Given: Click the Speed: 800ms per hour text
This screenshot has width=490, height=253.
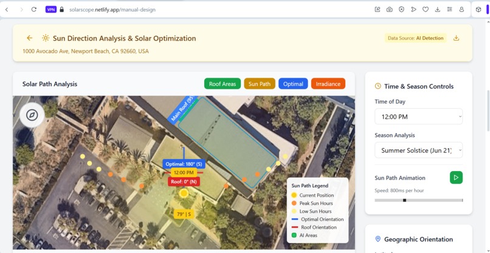Looking at the screenshot, I should [x=399, y=191].
